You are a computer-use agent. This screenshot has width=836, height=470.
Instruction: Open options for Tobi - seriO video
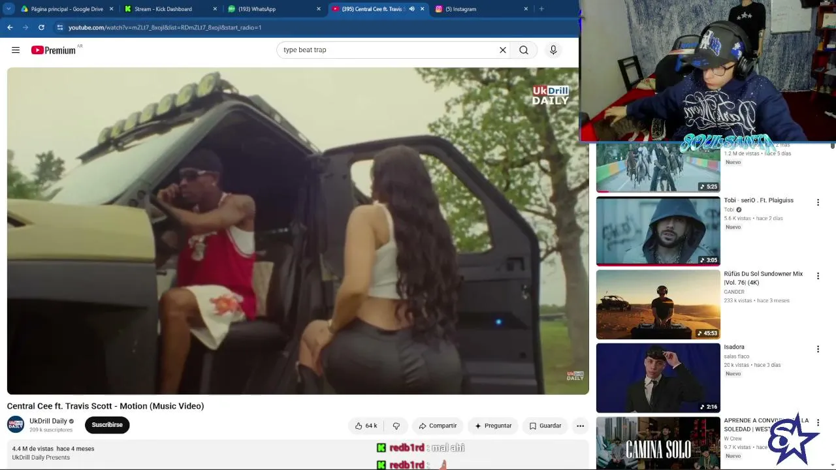point(818,202)
